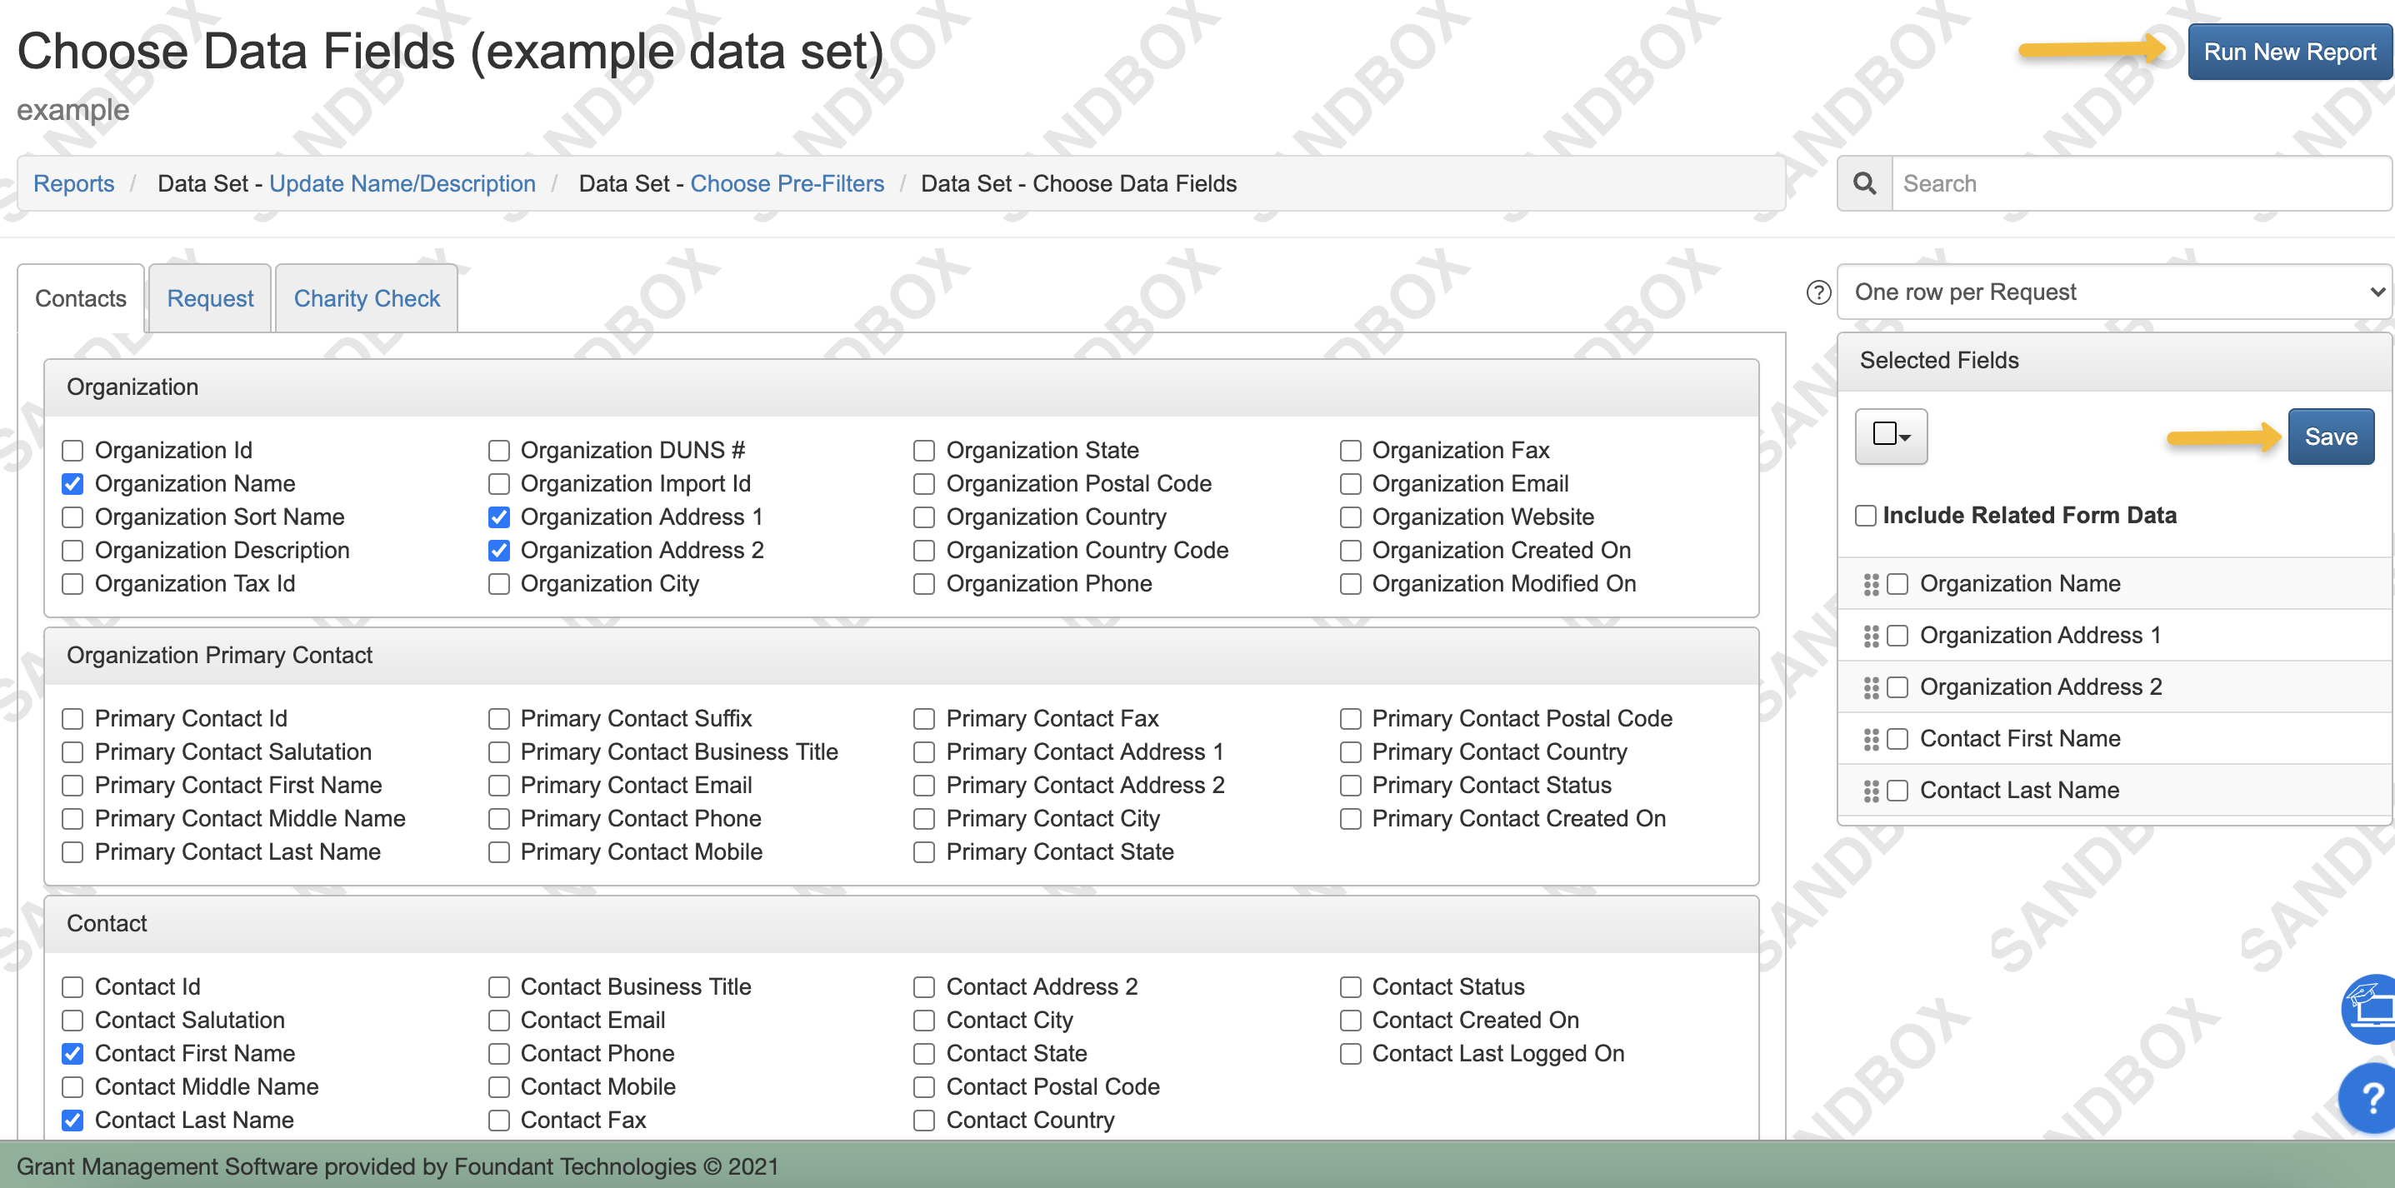This screenshot has height=1188, width=2395.
Task: Check the Primary Contact Status checkbox
Action: tap(1351, 786)
